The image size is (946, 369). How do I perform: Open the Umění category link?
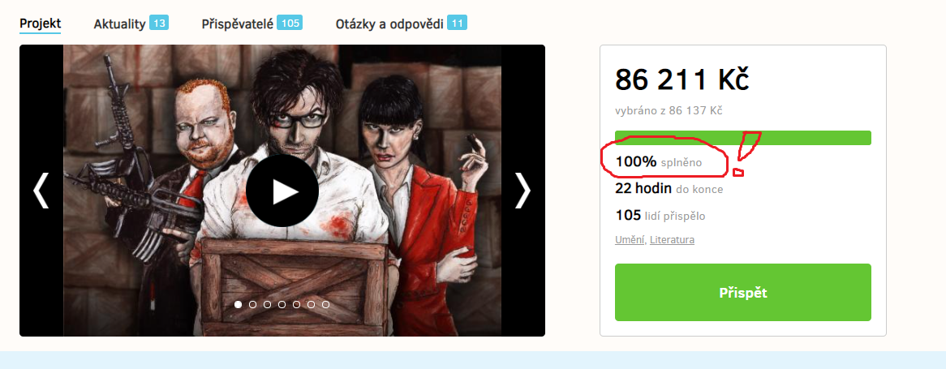click(x=630, y=240)
